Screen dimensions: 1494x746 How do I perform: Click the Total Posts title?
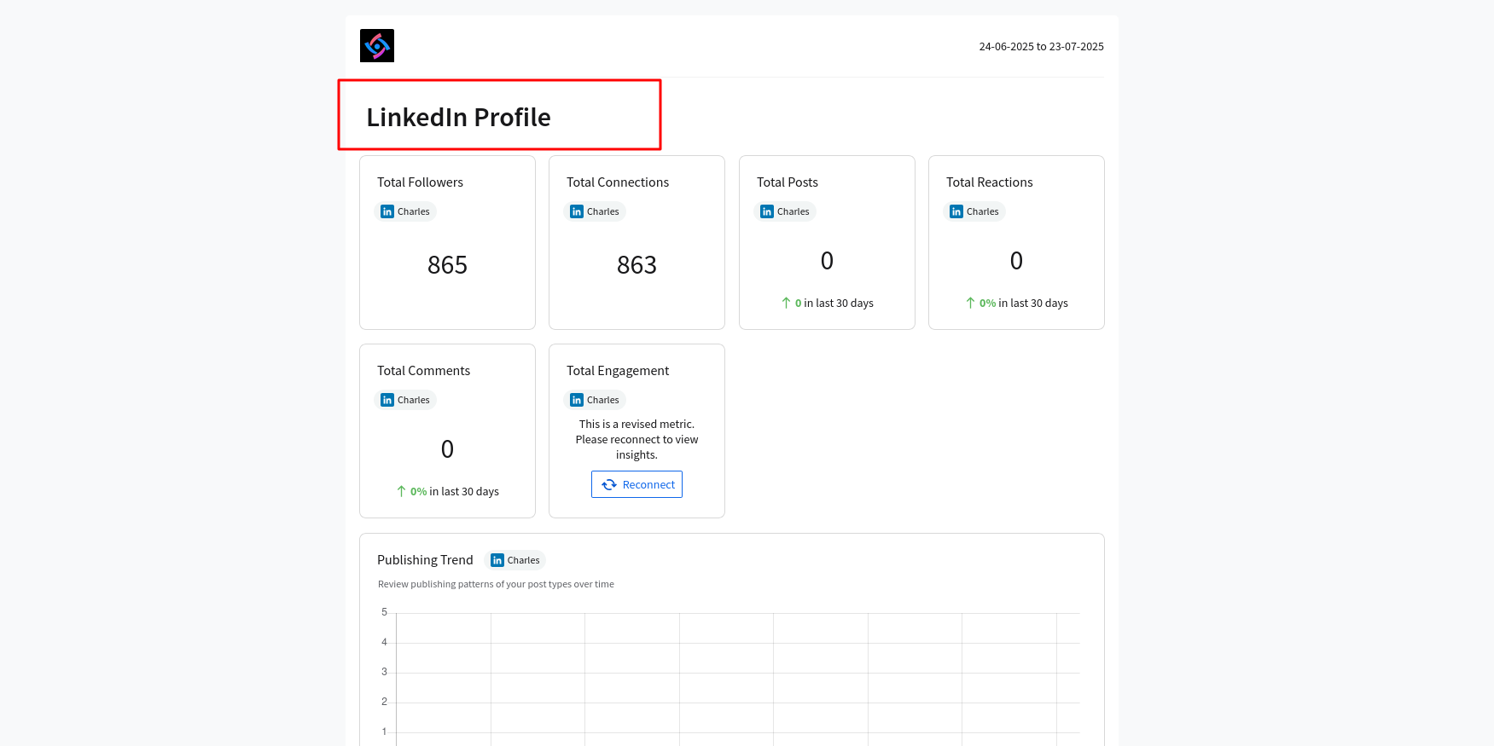click(x=788, y=182)
